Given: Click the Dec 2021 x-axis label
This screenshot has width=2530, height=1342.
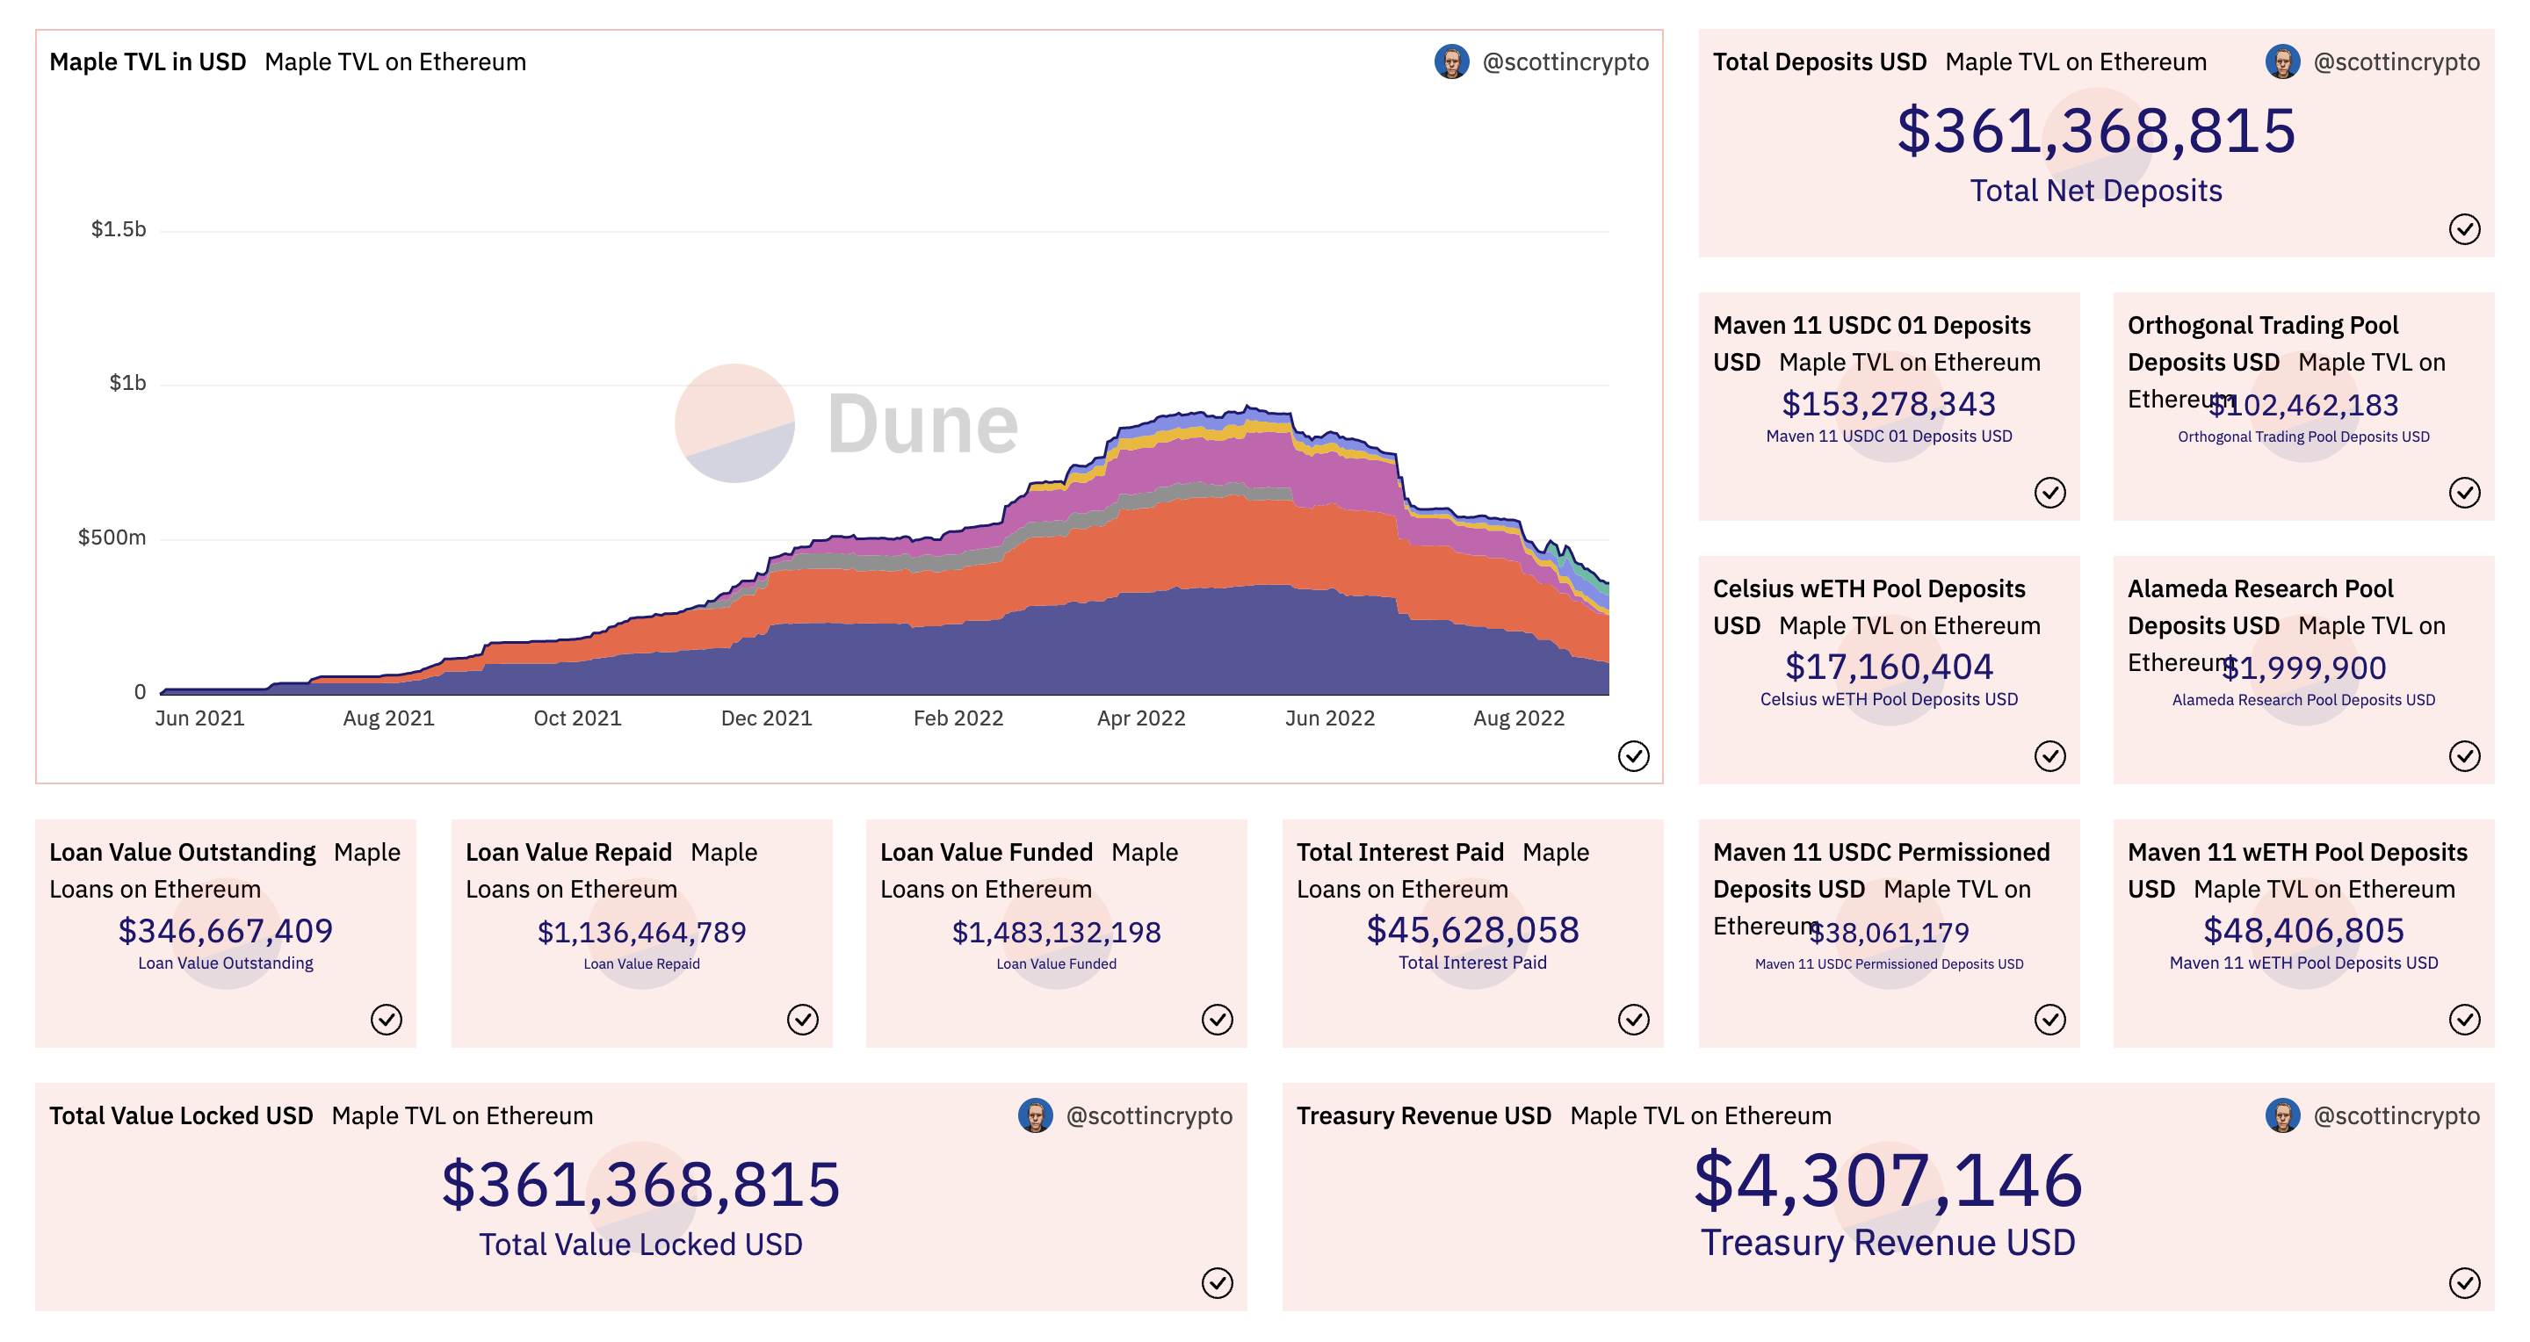Looking at the screenshot, I should tap(766, 718).
